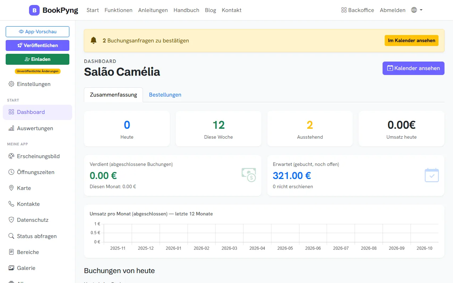
Task: Click the Kontakte phone icon
Action: 11,204
